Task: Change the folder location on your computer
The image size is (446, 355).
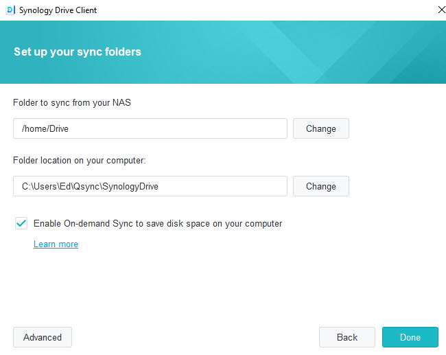Action: [321, 186]
